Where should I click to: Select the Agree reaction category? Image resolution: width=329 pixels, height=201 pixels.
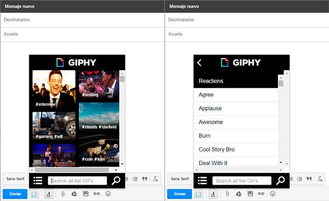pos(236,95)
